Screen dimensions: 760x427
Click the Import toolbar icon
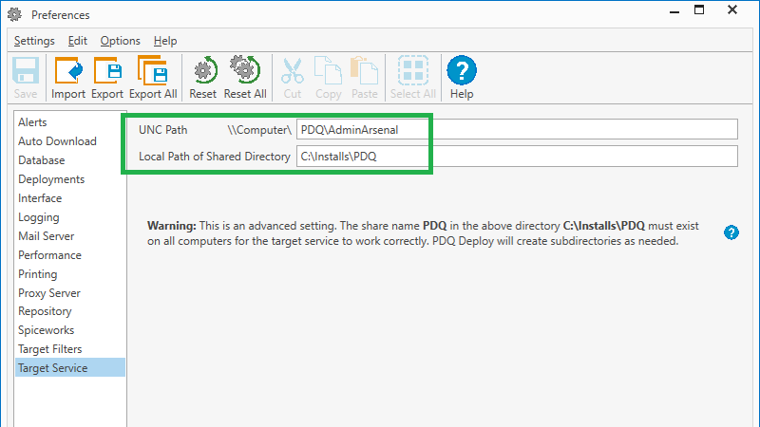[68, 71]
